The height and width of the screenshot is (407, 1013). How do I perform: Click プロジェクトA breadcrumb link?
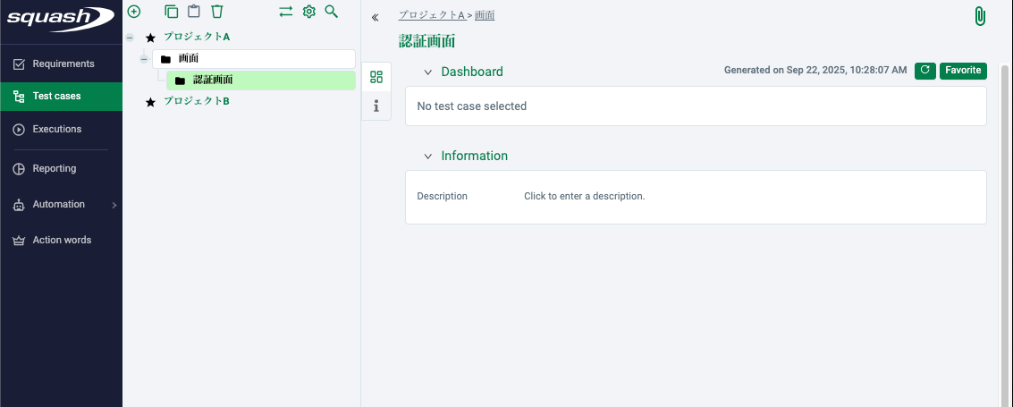pyautogui.click(x=432, y=15)
